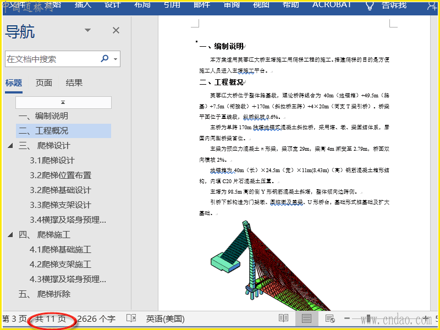This screenshot has width=440, height=330.
Task: Click the share person icon
Action: (432, 5)
